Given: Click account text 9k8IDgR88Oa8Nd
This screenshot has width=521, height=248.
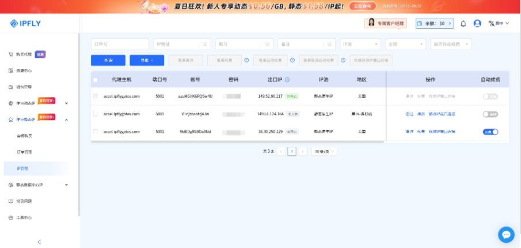Looking at the screenshot, I should (x=195, y=131).
